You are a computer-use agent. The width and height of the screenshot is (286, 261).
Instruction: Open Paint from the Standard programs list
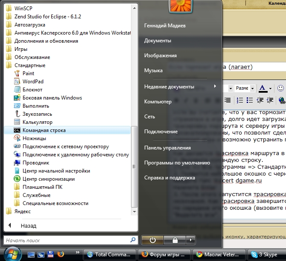pyautogui.click(x=28, y=73)
